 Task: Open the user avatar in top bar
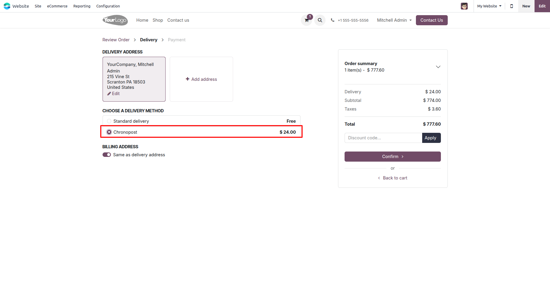[464, 6]
